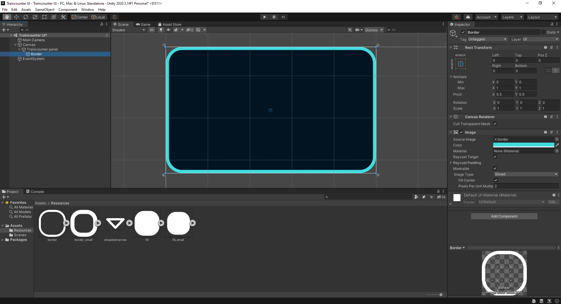This screenshot has height=304, width=561.
Task: Open Collab services icon
Action: (x=456, y=17)
